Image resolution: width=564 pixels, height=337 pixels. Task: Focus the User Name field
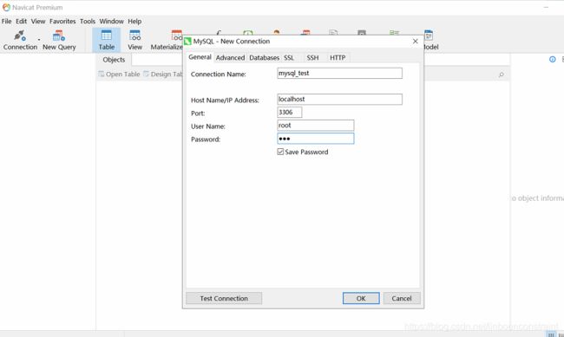316,126
